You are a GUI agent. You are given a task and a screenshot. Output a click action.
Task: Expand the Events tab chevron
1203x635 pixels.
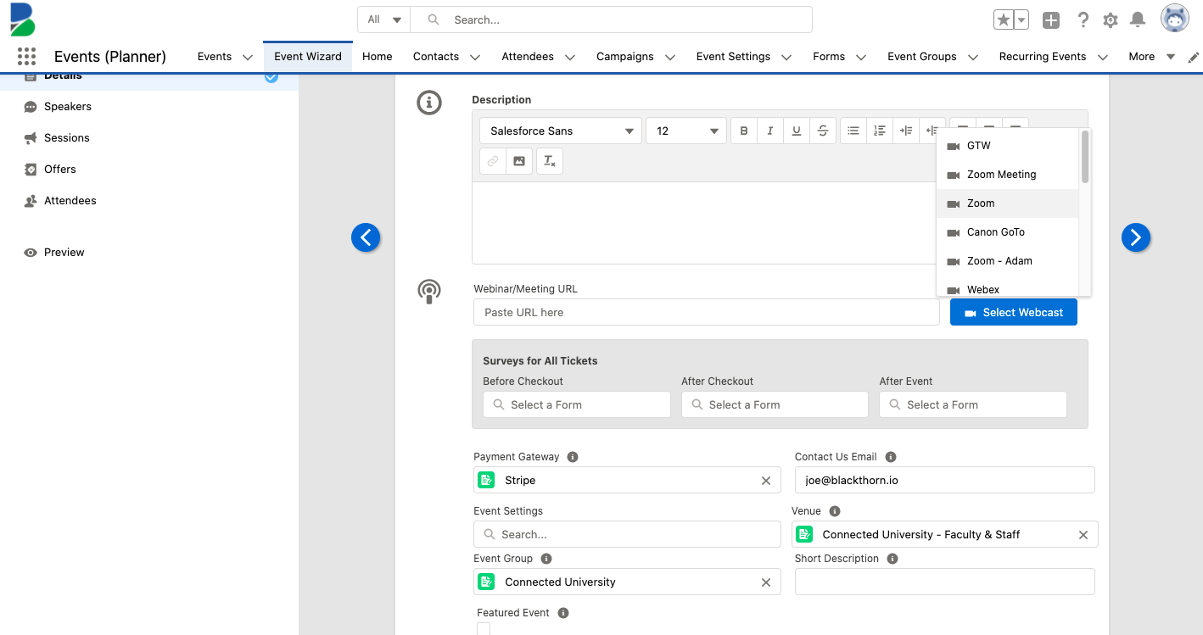(x=248, y=58)
